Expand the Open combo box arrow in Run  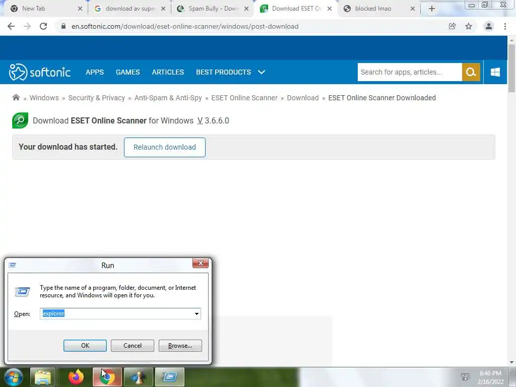(x=197, y=313)
